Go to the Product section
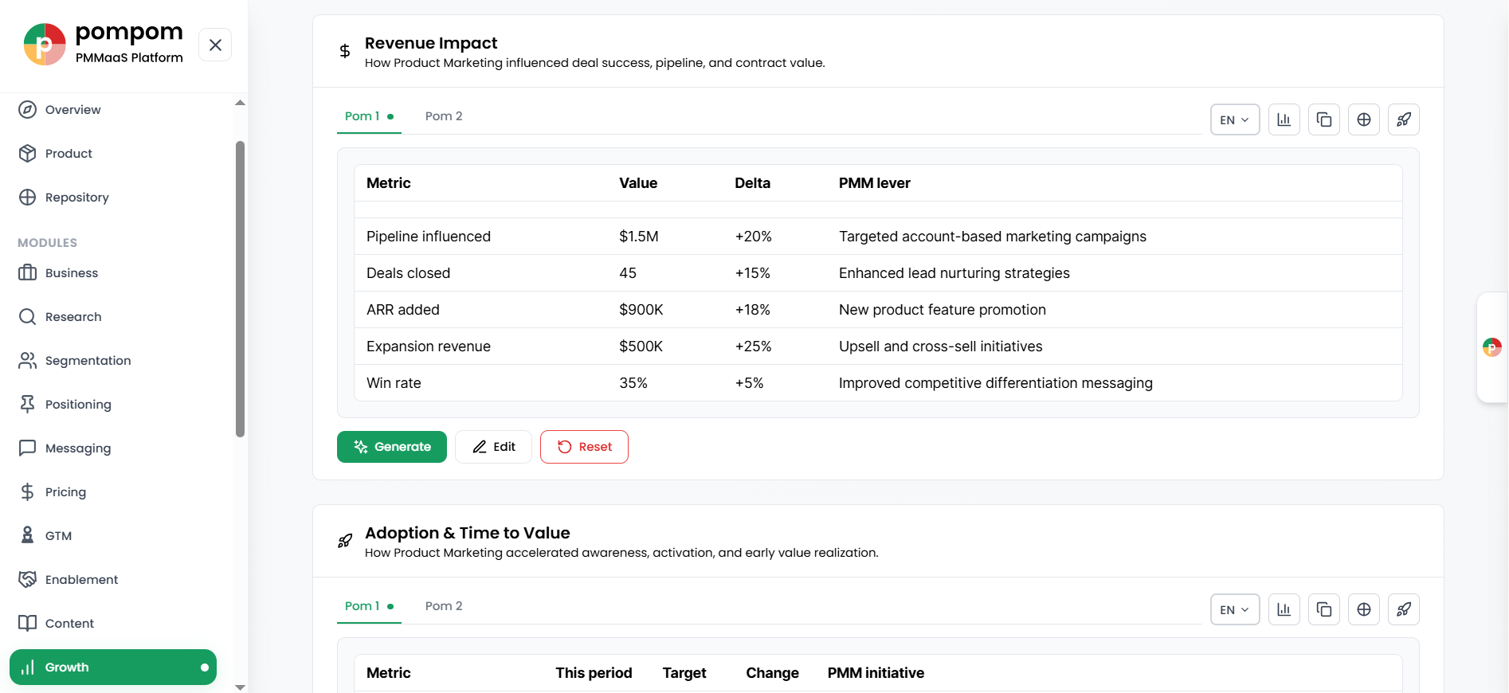The width and height of the screenshot is (1509, 693). [x=113, y=154]
